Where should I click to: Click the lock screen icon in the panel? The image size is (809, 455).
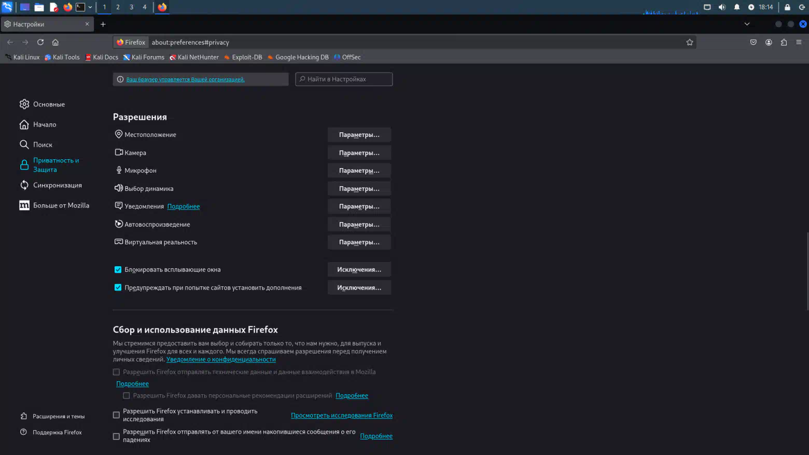(x=787, y=7)
